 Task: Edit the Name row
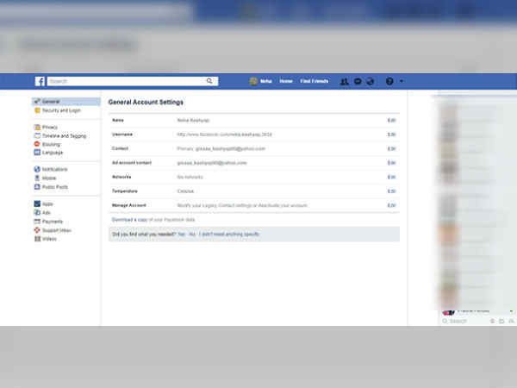click(x=391, y=120)
